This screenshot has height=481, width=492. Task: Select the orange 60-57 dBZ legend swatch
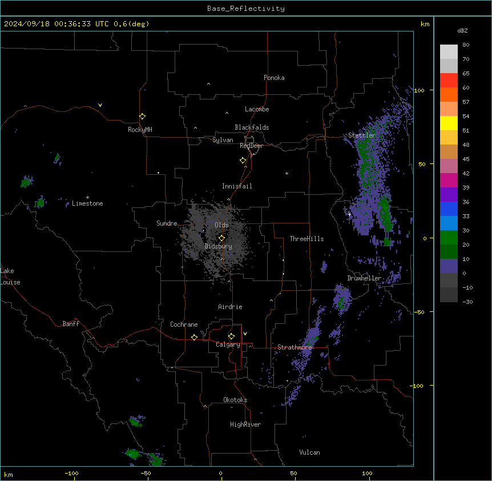click(x=449, y=94)
